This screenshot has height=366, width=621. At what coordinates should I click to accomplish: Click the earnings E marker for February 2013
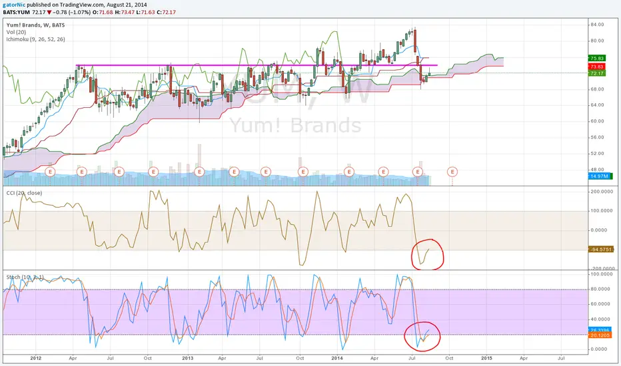tap(199, 172)
